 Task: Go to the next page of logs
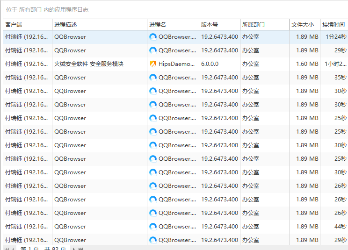pyautogui.click(x=74, y=249)
